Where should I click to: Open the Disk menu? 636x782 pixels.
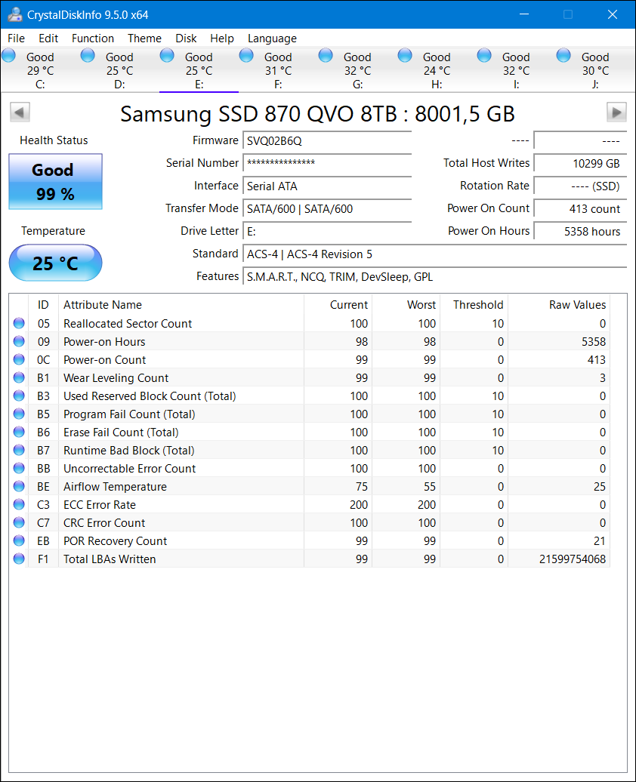coord(186,38)
